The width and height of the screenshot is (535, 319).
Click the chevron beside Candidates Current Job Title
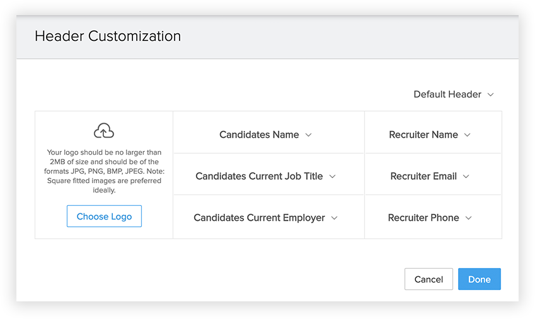333,177
